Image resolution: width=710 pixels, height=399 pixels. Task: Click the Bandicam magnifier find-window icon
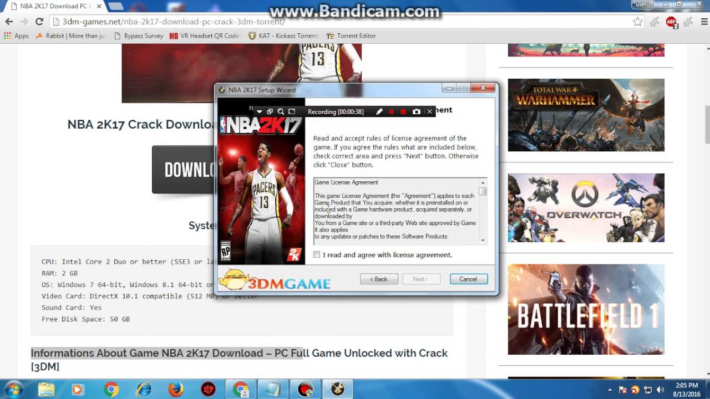[x=281, y=112]
